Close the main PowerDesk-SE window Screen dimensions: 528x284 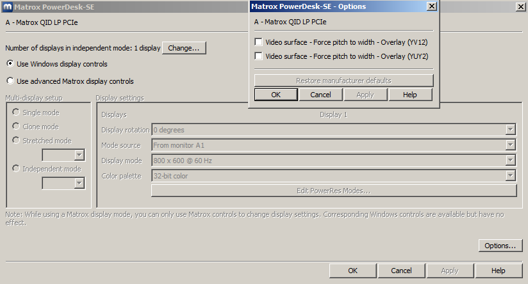click(520, 6)
